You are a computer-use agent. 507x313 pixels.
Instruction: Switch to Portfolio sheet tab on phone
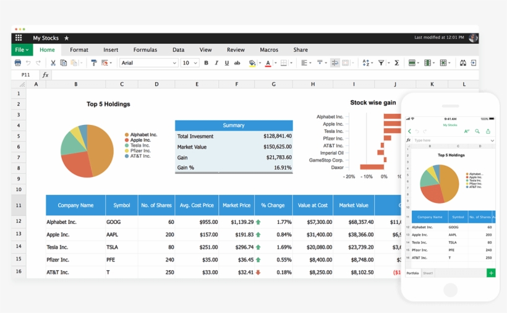(x=412, y=273)
